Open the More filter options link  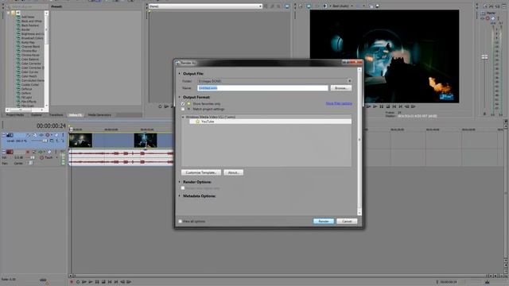(339, 103)
